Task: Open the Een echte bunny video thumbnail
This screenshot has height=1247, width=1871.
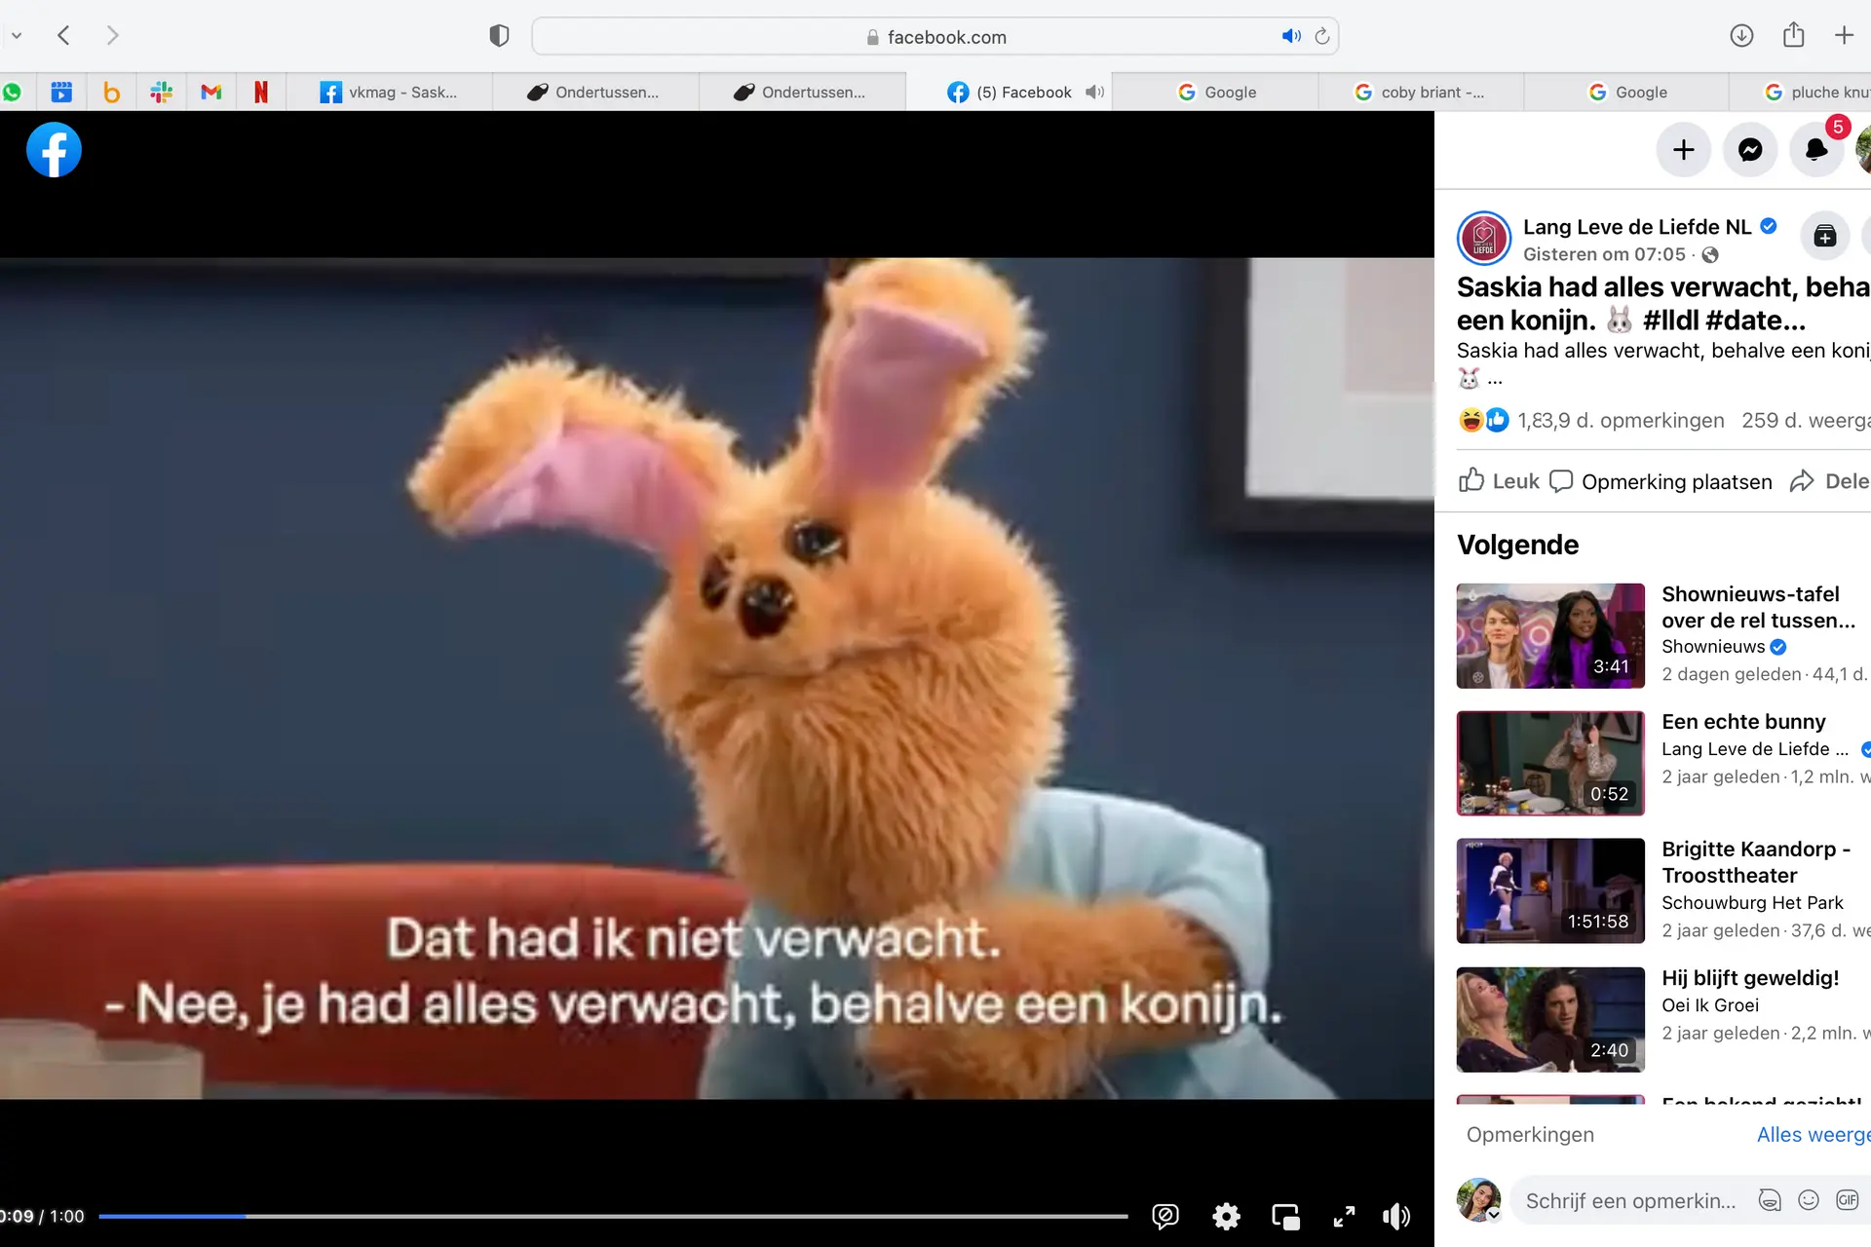Action: coord(1550,763)
